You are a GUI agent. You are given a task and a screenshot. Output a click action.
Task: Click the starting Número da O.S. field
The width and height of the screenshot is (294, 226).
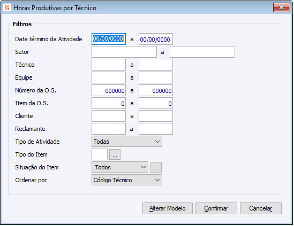click(x=109, y=90)
